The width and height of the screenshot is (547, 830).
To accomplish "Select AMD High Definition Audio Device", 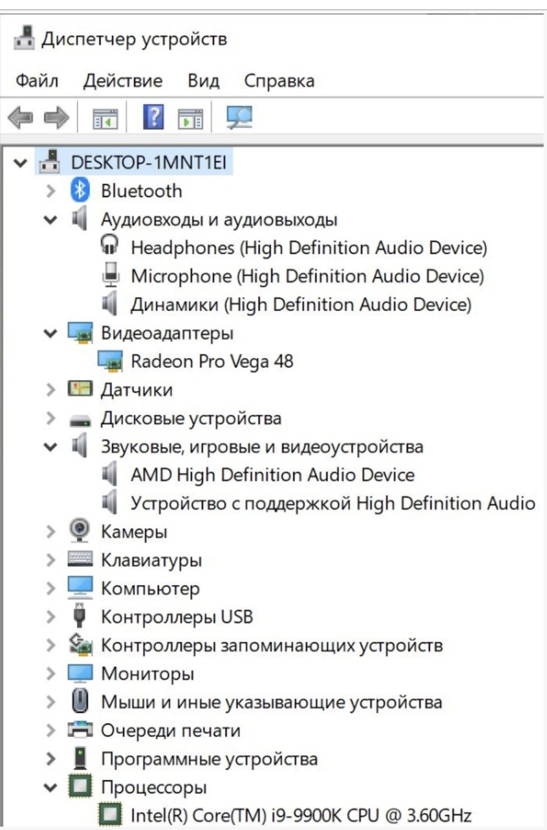I will 273,475.
